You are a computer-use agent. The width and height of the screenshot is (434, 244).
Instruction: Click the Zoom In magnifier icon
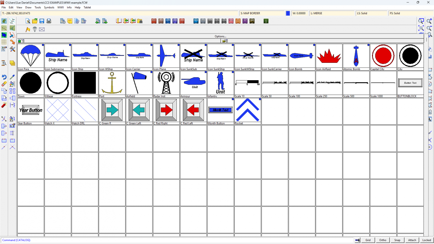pos(429,21)
